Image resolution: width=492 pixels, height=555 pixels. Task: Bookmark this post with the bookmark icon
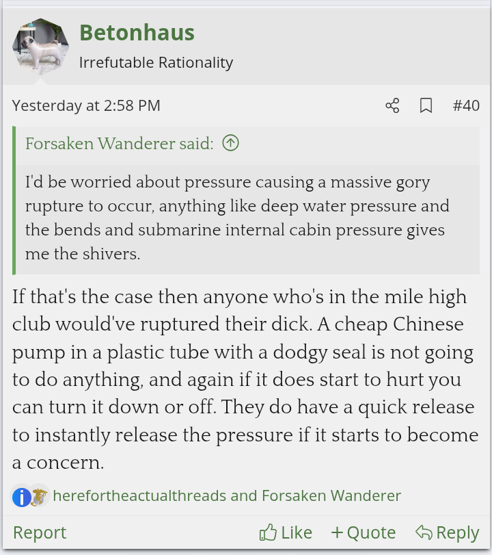click(x=426, y=105)
